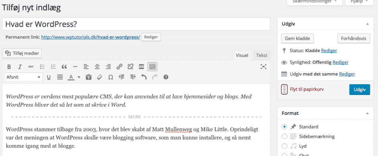Click the misspelled word Mullenweg
The height and width of the screenshot is (156, 378).
tap(178, 129)
